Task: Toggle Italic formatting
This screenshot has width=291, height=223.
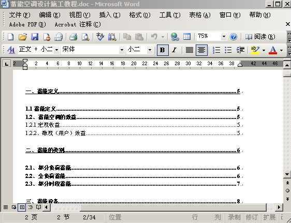Action: (174, 50)
